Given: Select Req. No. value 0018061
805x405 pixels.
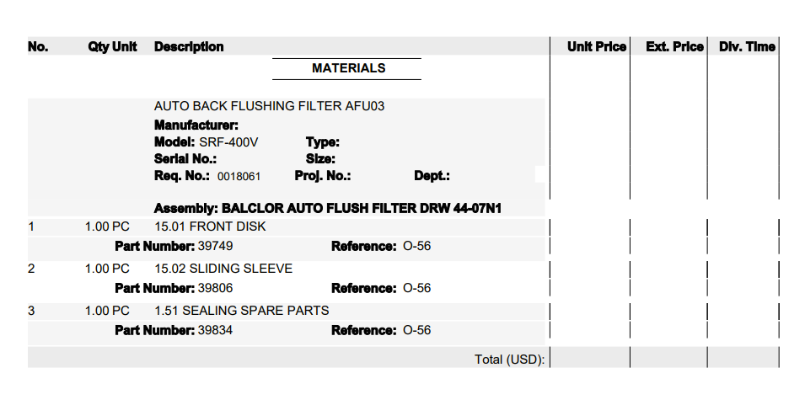Looking at the screenshot, I should point(239,176).
